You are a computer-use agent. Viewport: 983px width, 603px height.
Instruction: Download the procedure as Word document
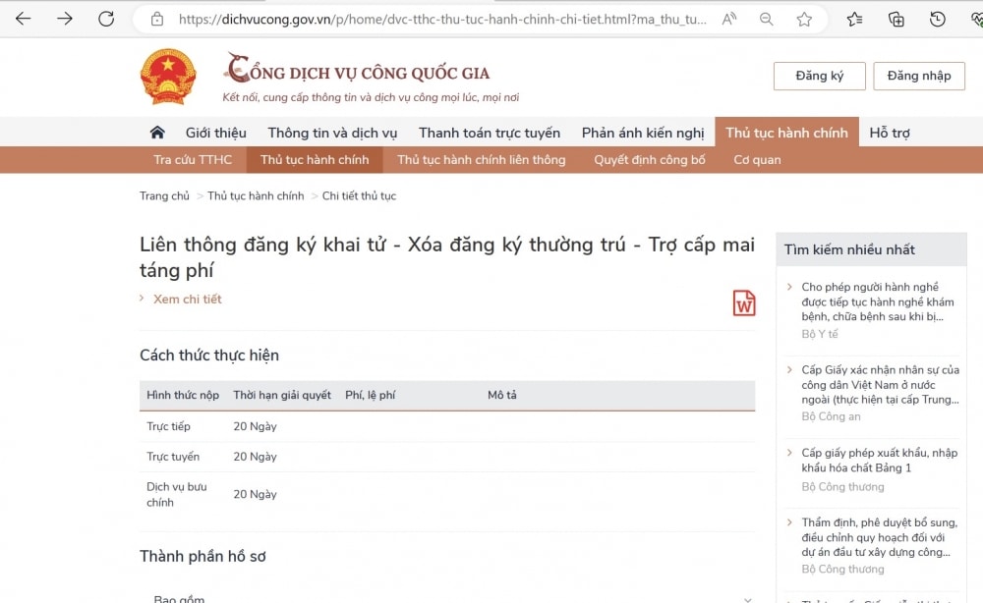point(744,303)
